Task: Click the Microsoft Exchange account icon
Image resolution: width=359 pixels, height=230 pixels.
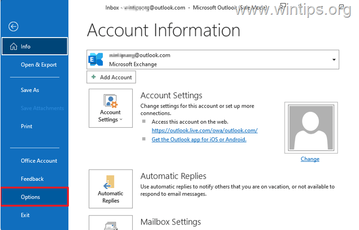Action: (x=96, y=60)
